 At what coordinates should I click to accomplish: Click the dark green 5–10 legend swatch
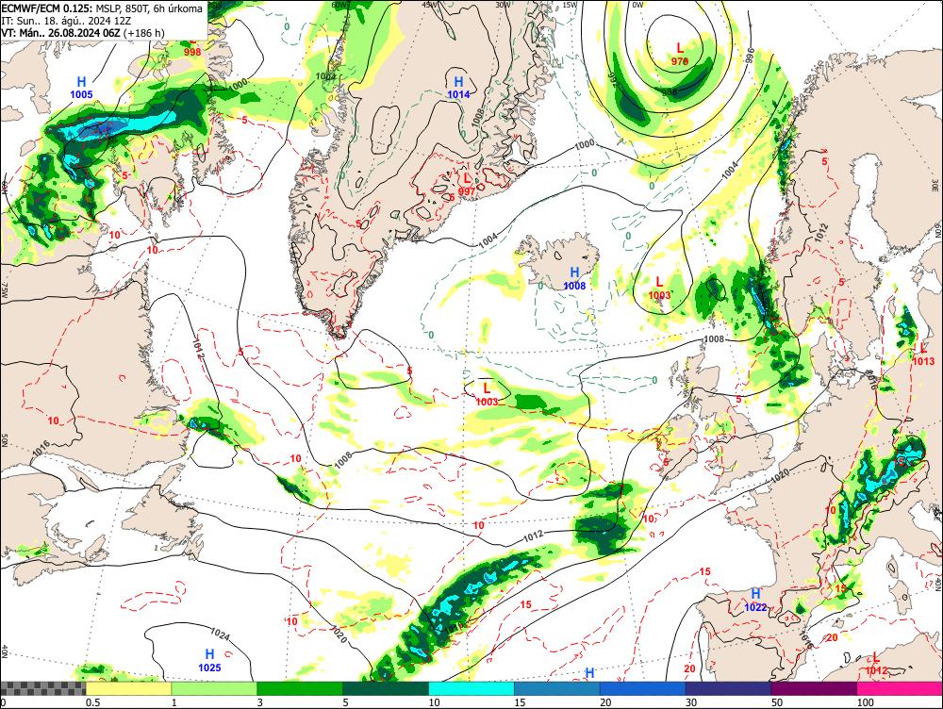(x=386, y=688)
